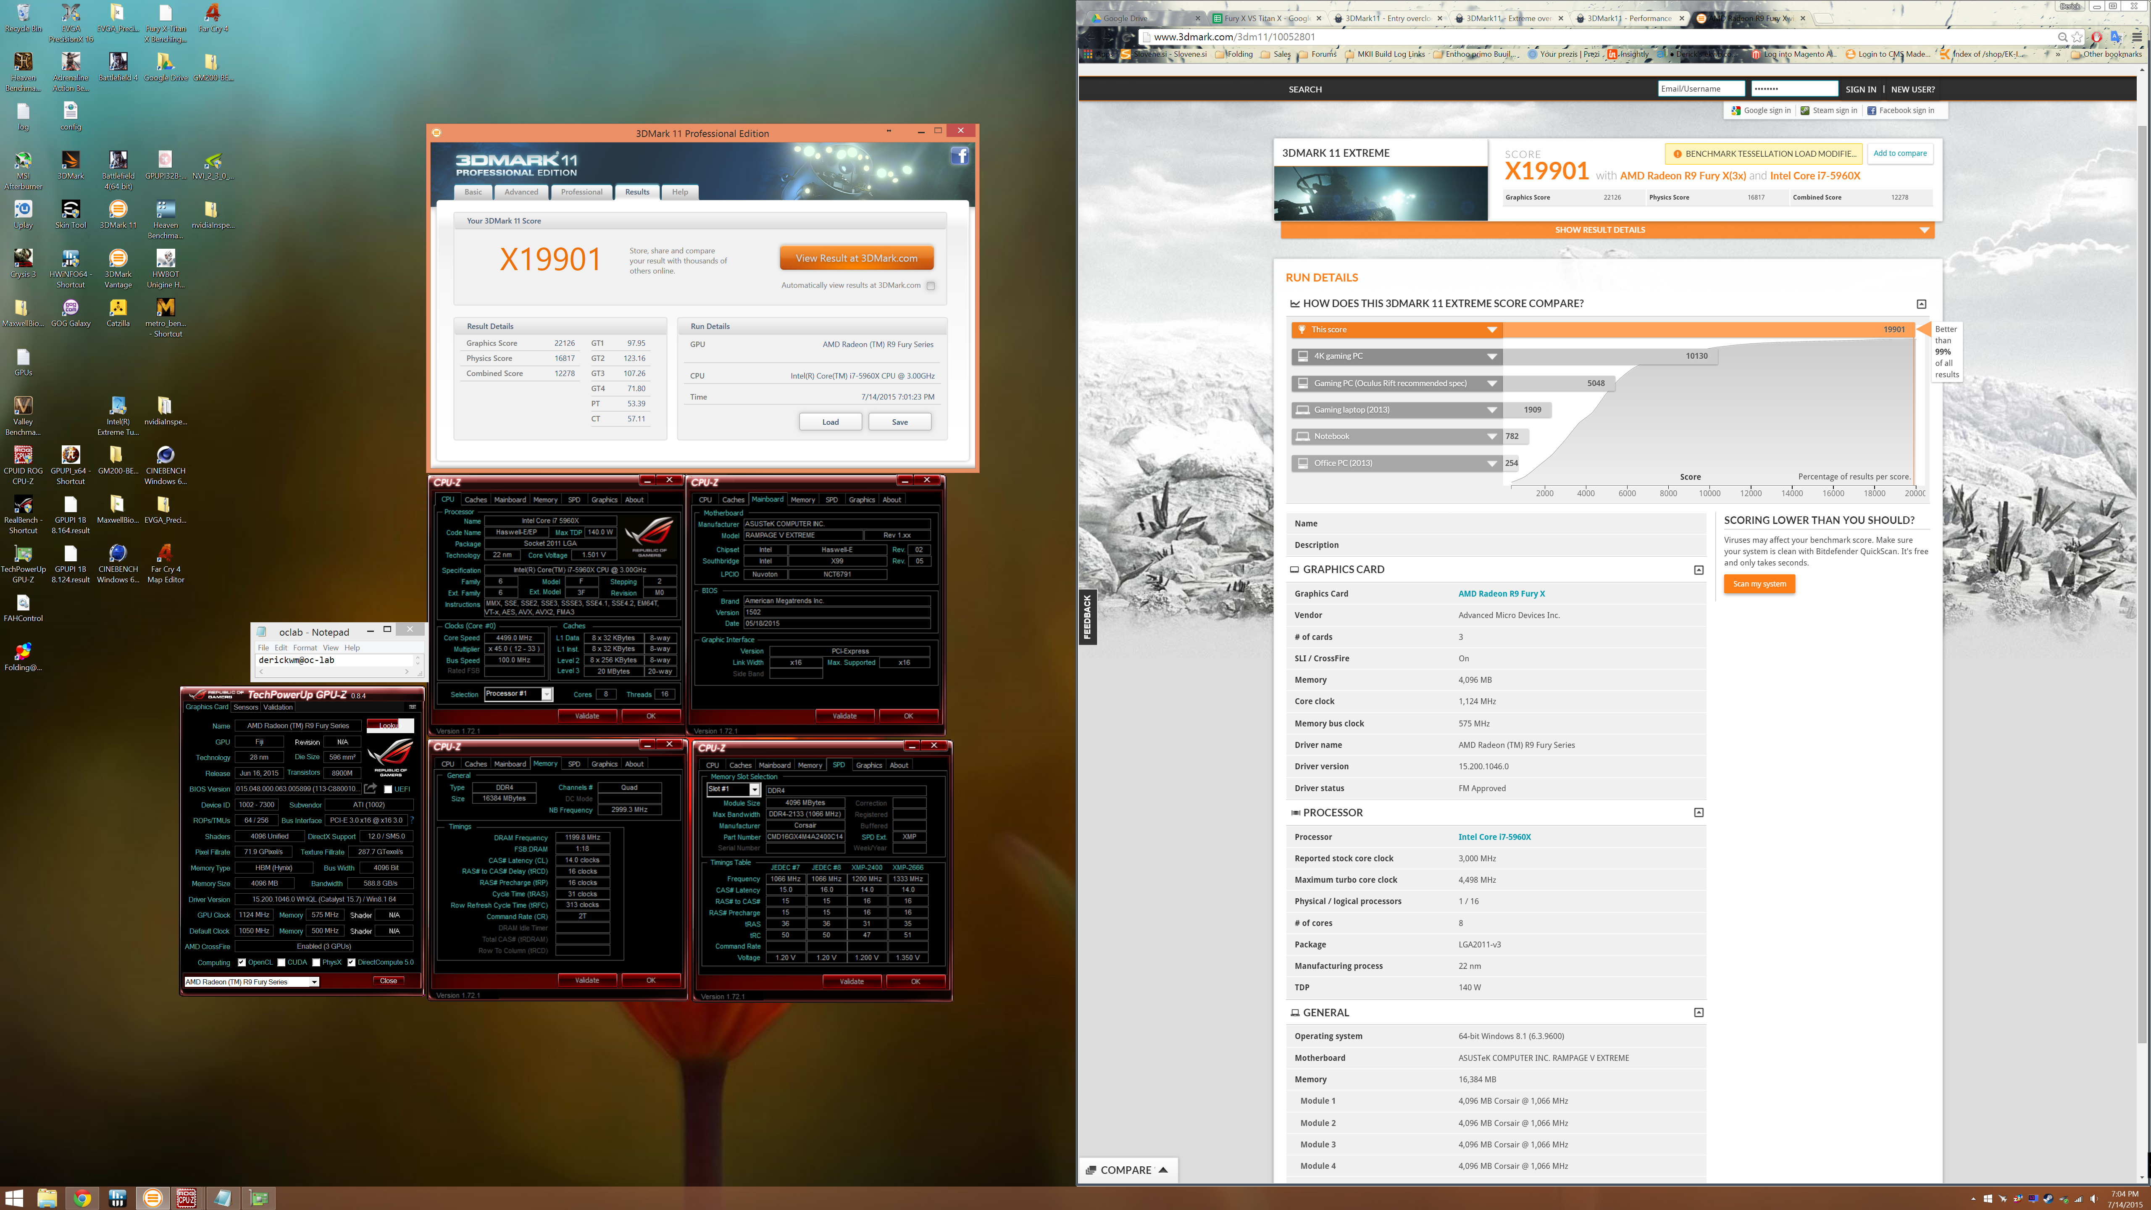Click the Feedback side tab on 3DMark page
2151x1210 pixels.
(1086, 617)
